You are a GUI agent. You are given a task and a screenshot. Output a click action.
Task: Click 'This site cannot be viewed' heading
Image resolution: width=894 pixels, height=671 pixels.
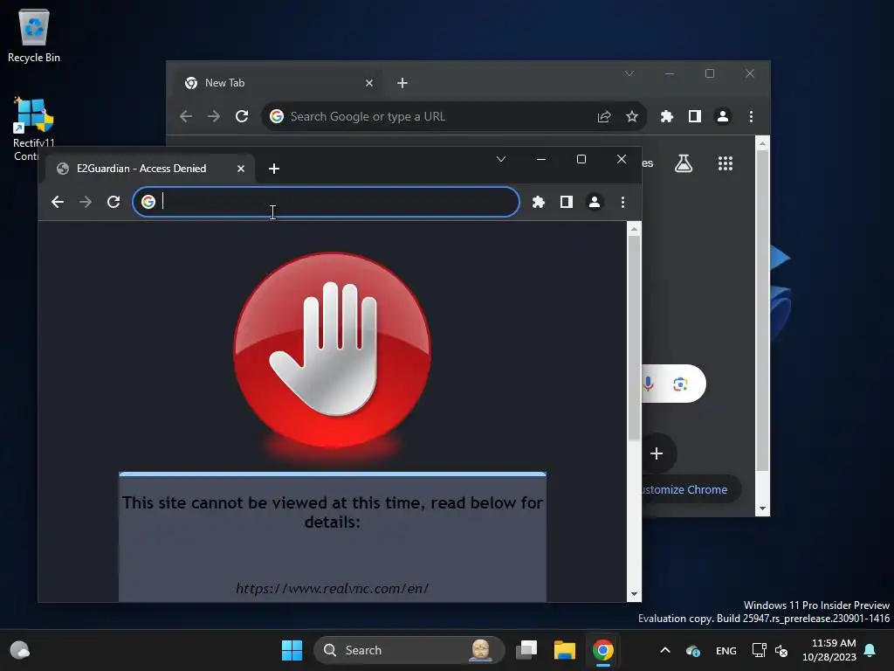(x=333, y=512)
